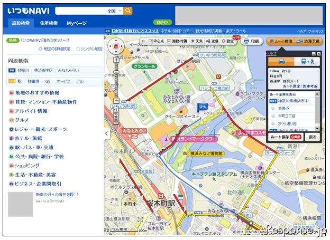This screenshot has width=330, height=240.
Task: Expand the グルメ category
Action: coord(22,120)
